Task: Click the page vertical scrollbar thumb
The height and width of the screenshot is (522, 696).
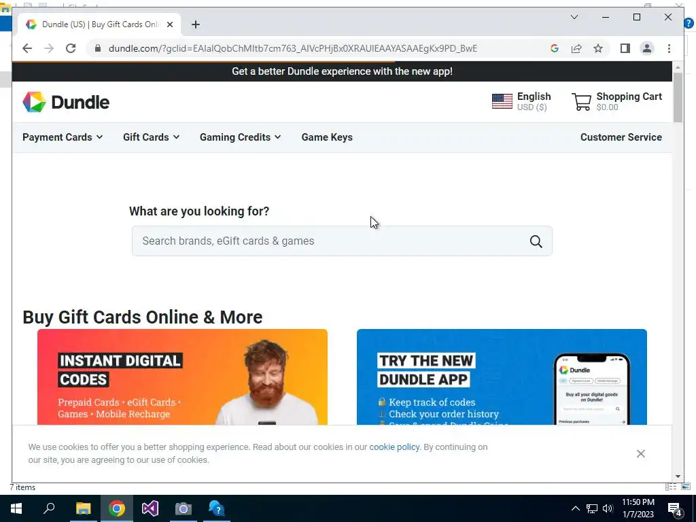Action: pos(678,97)
